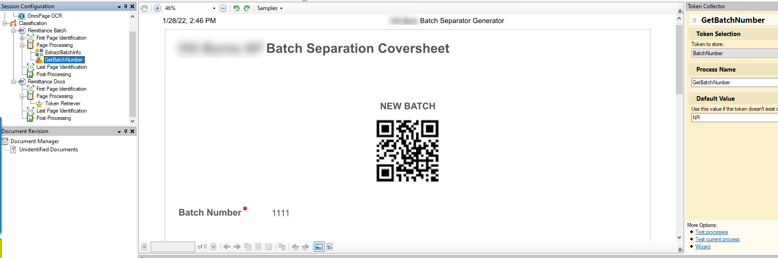Select First Page Identification under Remittance Docs
Image resolution: width=778 pixels, height=258 pixels.
tap(61, 89)
